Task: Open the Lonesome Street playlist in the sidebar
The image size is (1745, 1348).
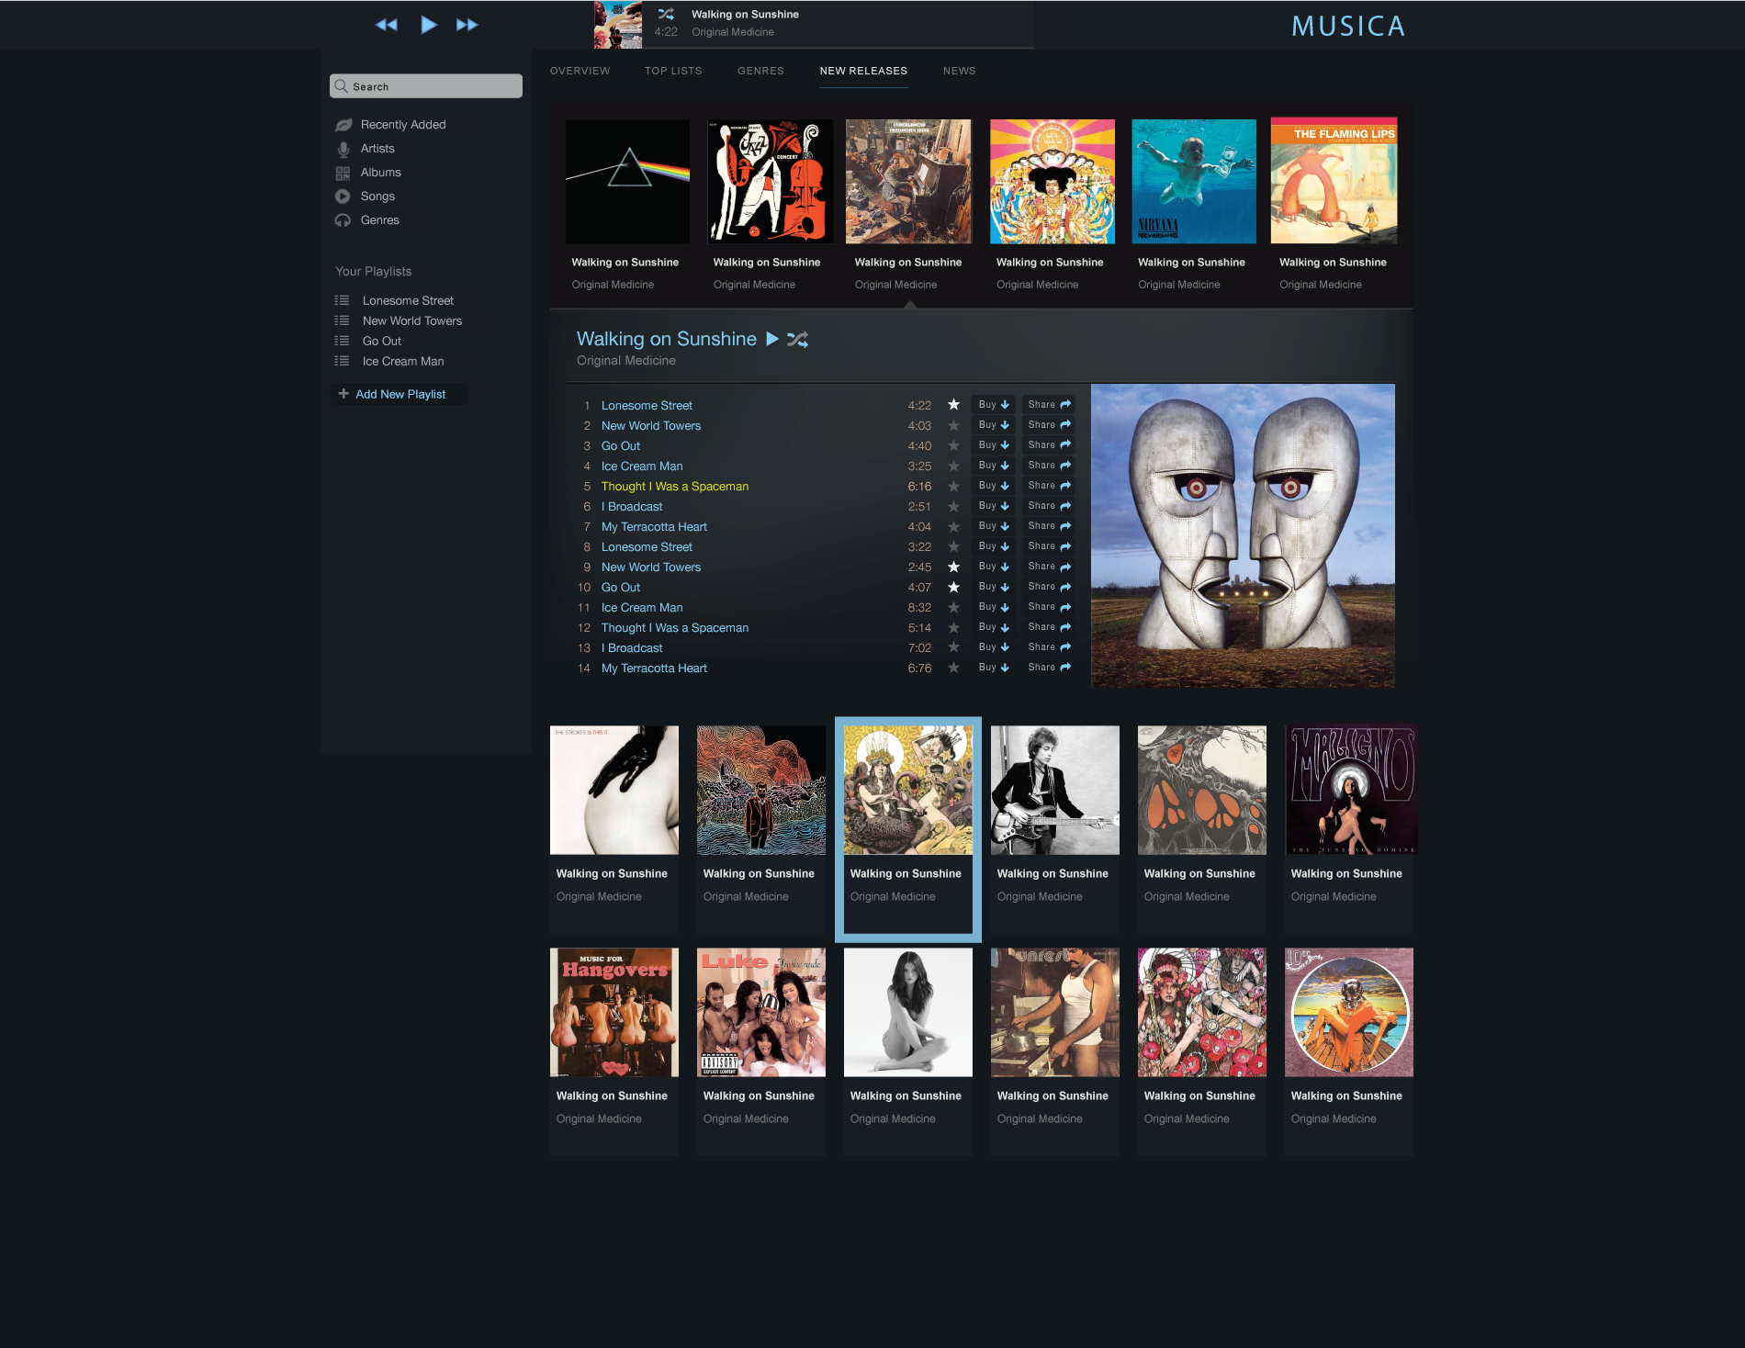Action: click(408, 300)
